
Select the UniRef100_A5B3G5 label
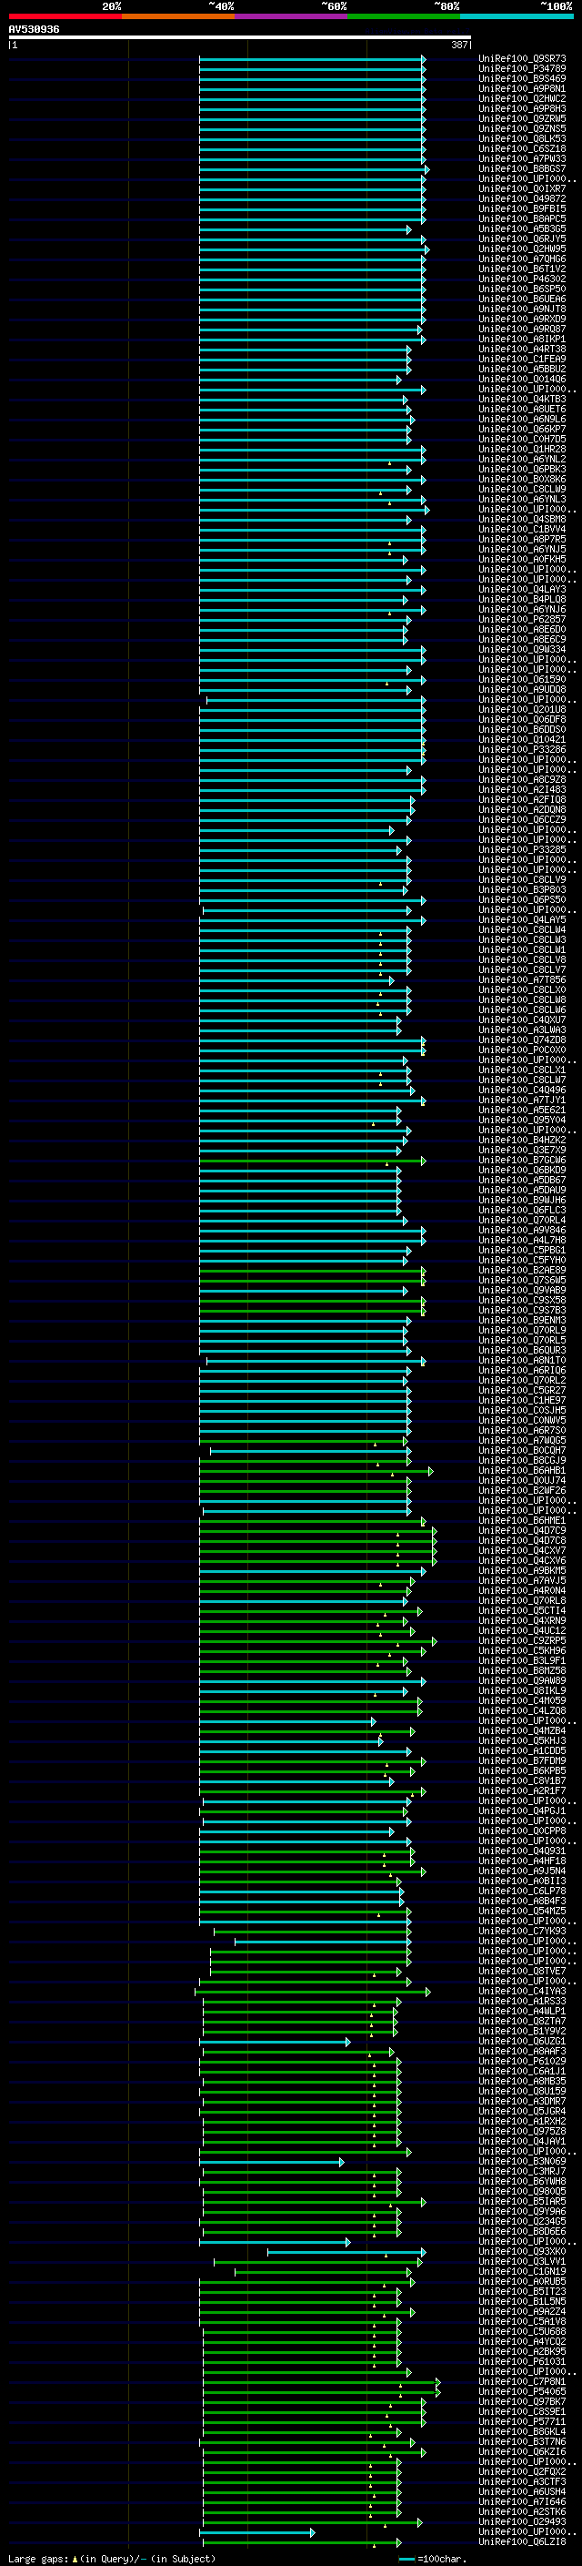point(522,229)
